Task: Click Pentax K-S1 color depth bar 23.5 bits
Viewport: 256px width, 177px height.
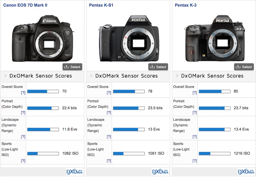Action: point(129,108)
